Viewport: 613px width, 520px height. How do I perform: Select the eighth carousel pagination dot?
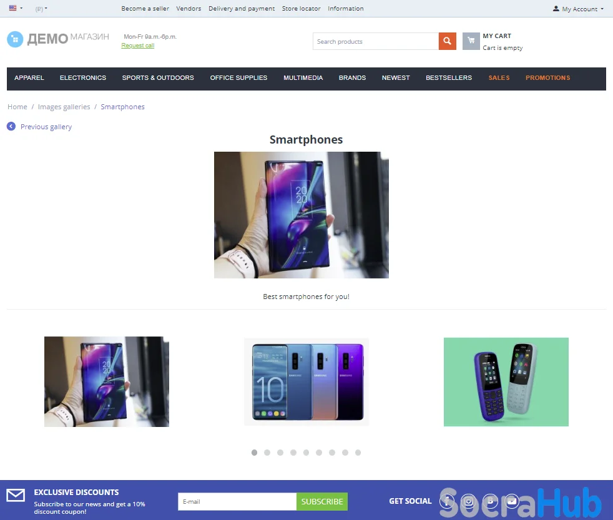[345, 453]
